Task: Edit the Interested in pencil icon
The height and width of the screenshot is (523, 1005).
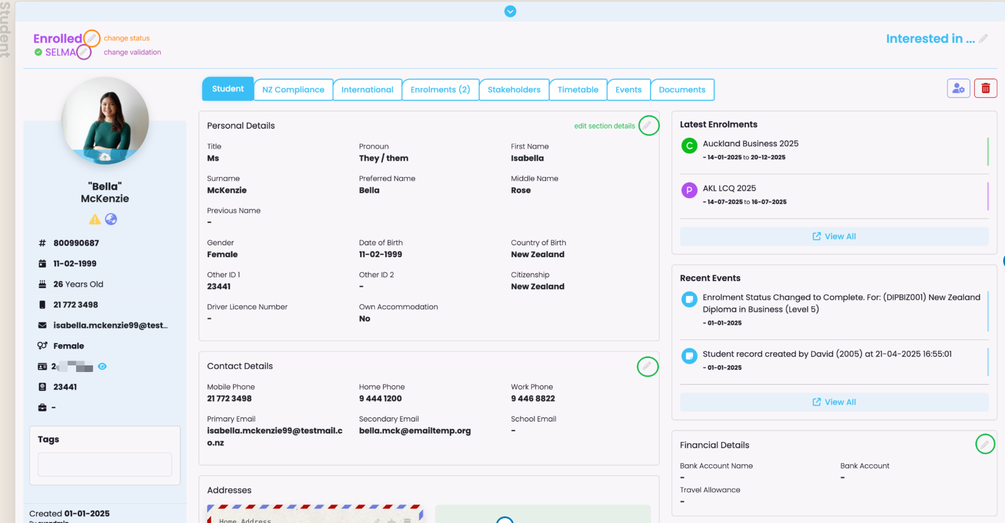Action: click(983, 39)
